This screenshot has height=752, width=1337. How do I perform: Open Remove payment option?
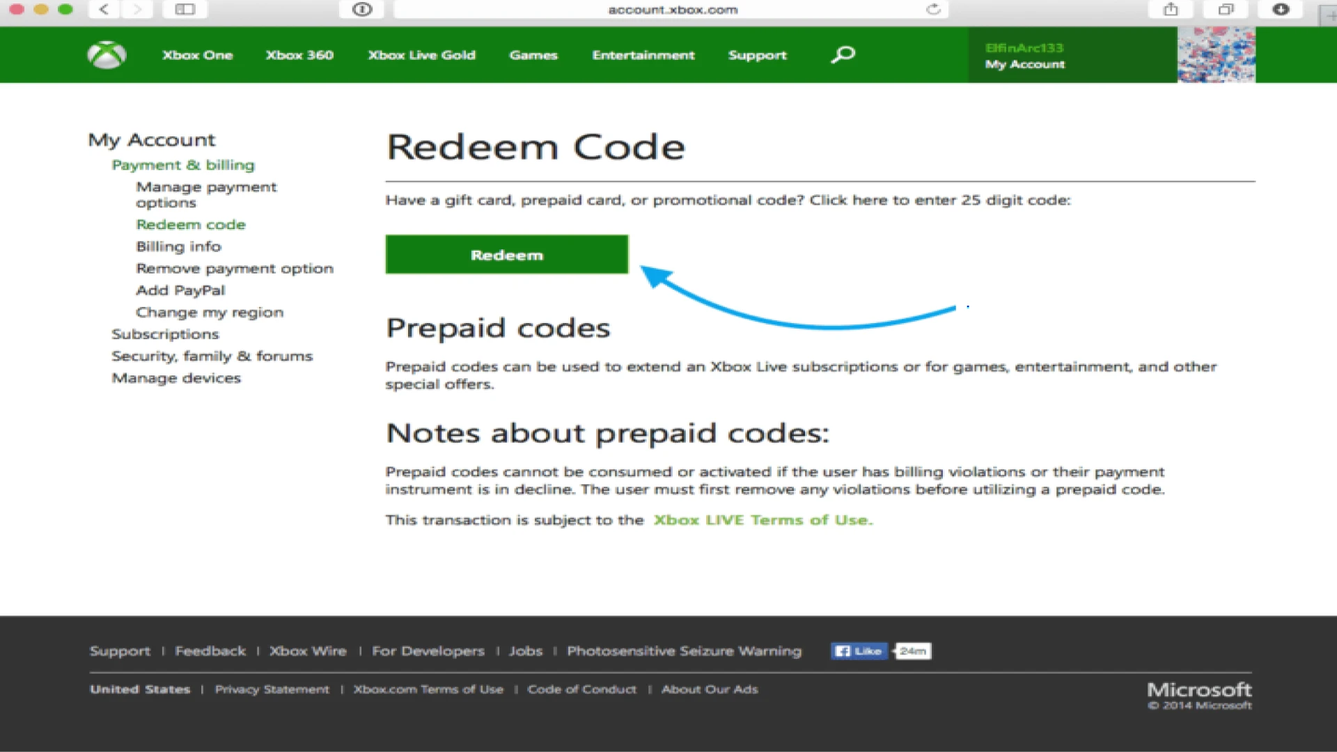(x=235, y=269)
